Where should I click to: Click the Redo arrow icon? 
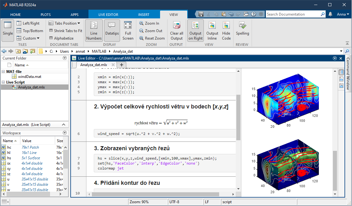[x=239, y=14]
